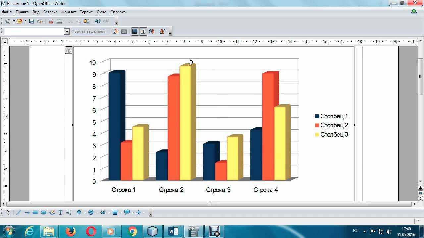Click the automatic layout chart icon

pyautogui.click(x=162, y=31)
